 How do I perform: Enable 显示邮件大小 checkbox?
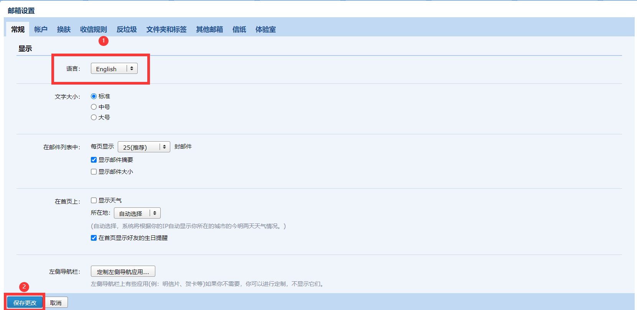[94, 172]
